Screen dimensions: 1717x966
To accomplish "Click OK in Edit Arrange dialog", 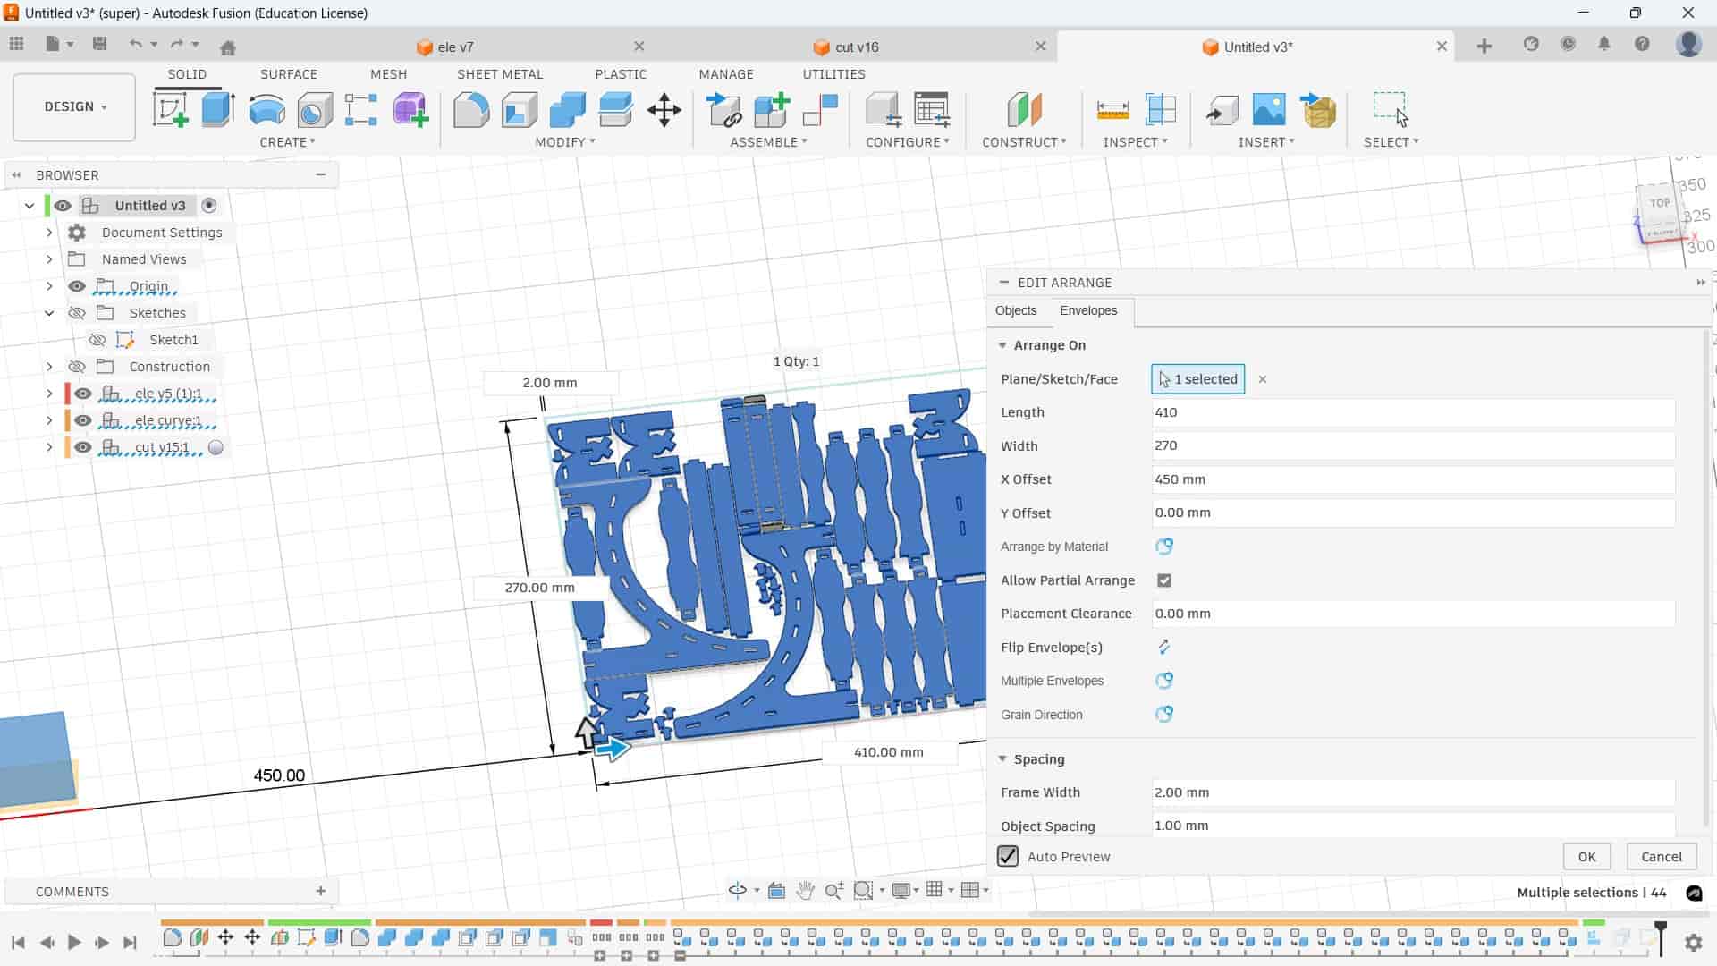I will click(1586, 856).
